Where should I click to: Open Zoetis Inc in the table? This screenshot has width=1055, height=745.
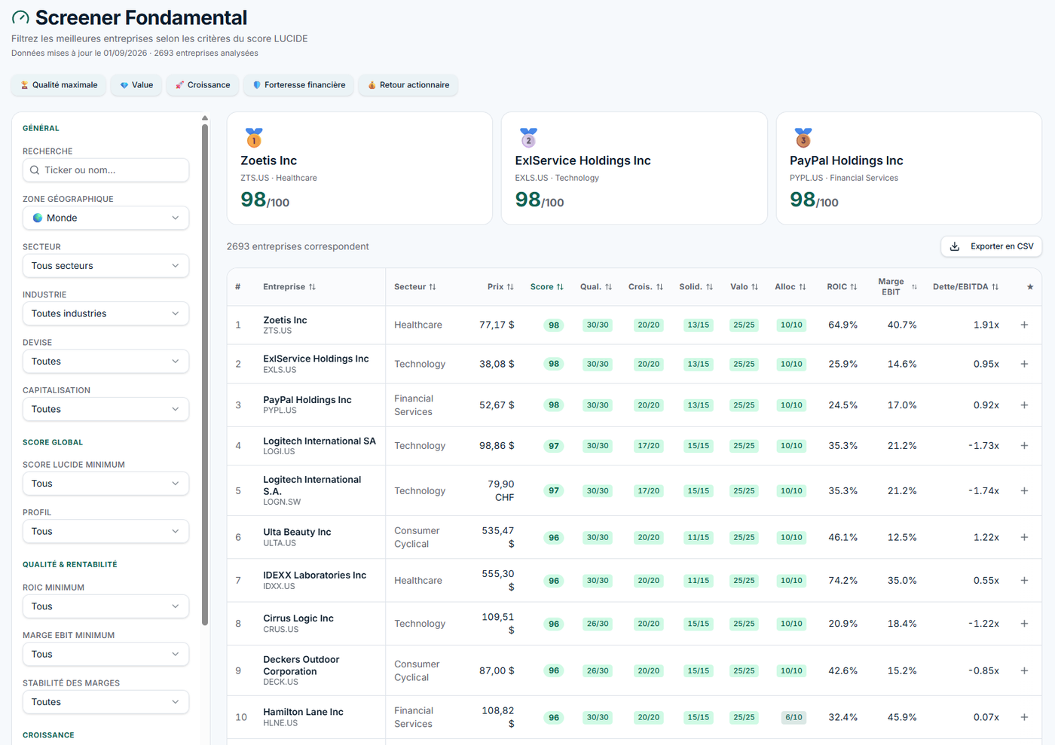[285, 320]
